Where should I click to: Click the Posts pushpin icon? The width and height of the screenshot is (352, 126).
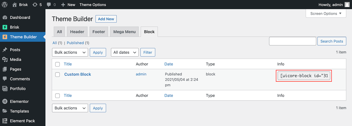click(x=5, y=50)
